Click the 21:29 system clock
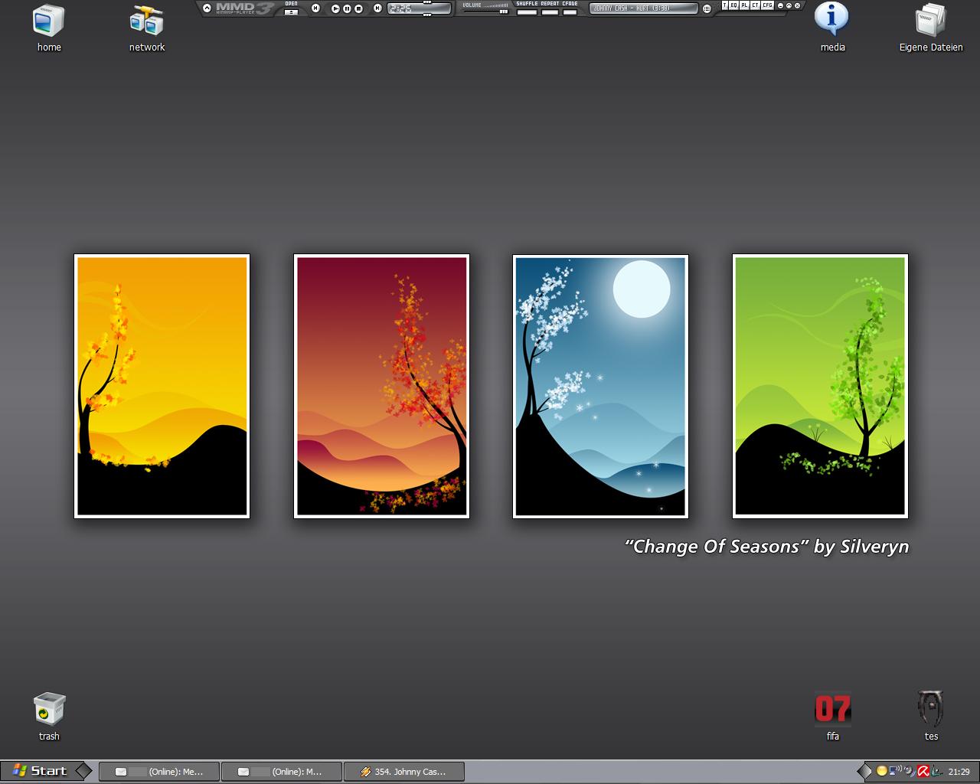This screenshot has width=980, height=784. coord(959,772)
